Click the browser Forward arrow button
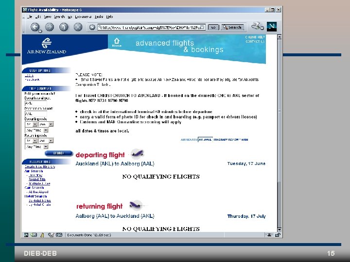This screenshot has width=350, height=262. (50, 27)
